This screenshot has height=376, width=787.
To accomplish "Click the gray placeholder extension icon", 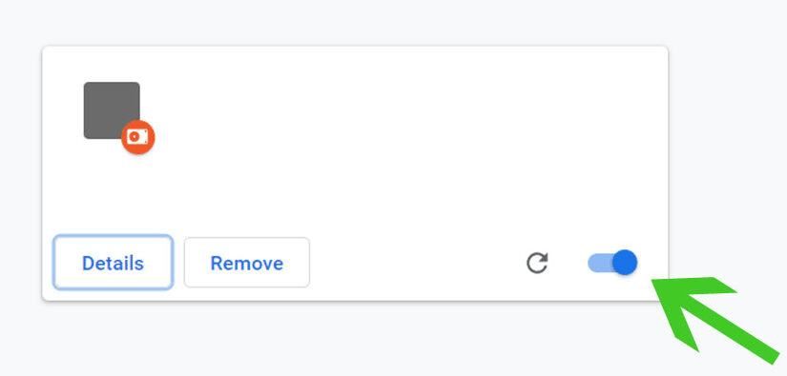I will click(x=112, y=110).
